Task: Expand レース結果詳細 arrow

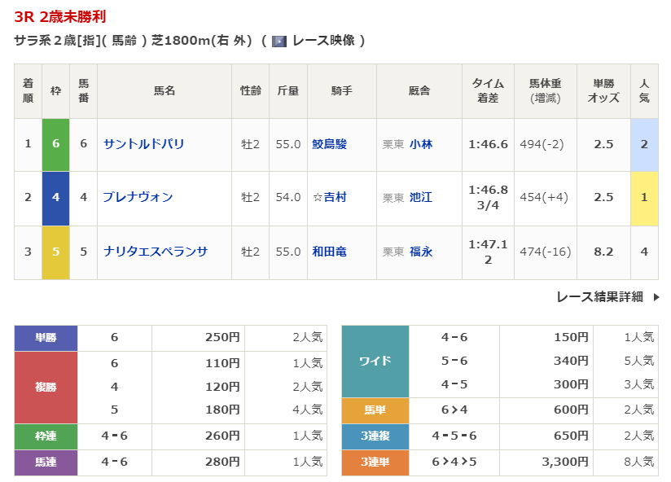Action: click(656, 297)
